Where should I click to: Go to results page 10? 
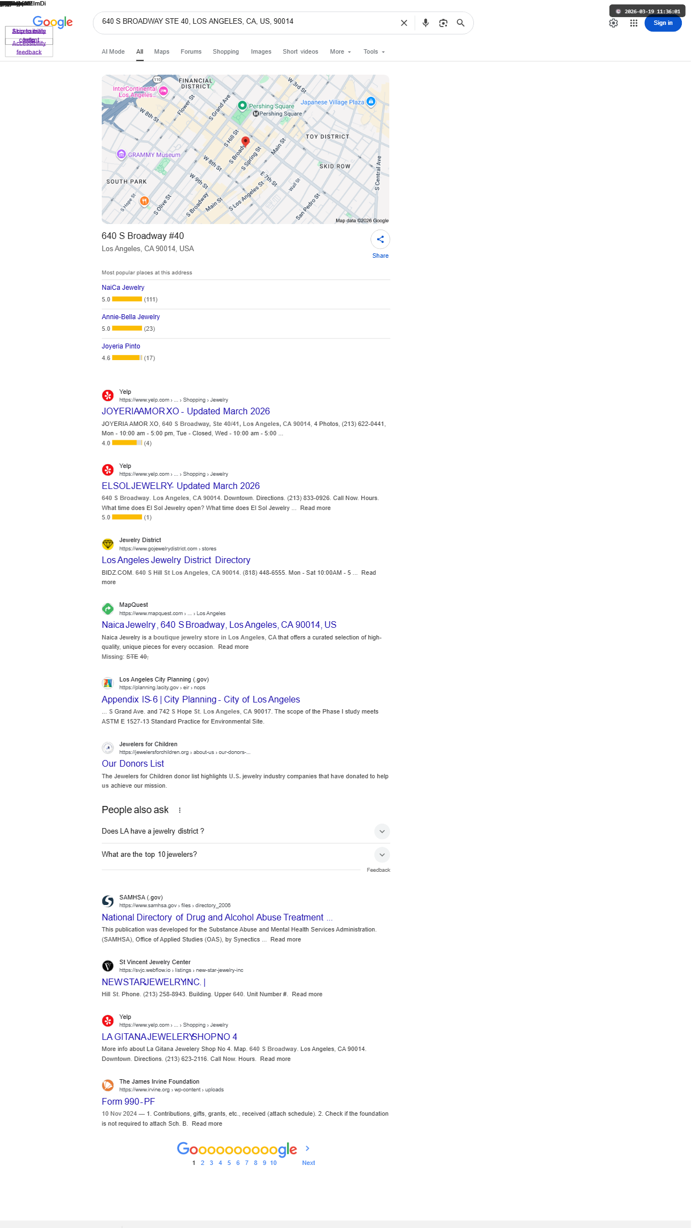pos(273,1163)
